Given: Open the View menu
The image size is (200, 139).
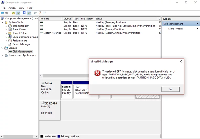Looking at the screenshot, I should 22,8.
